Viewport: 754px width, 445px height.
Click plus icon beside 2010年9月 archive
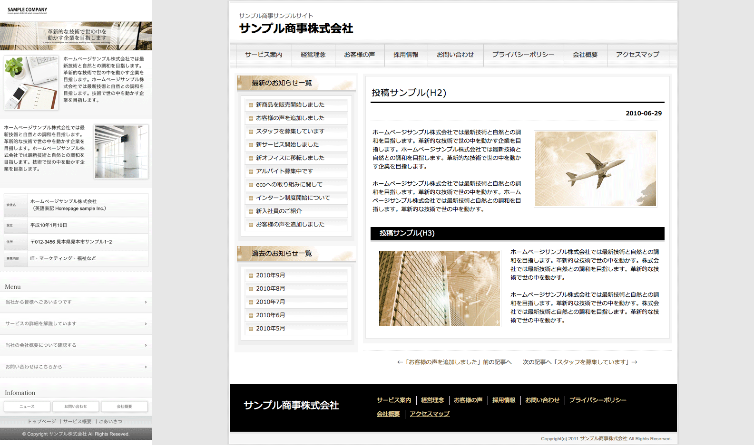click(x=251, y=275)
